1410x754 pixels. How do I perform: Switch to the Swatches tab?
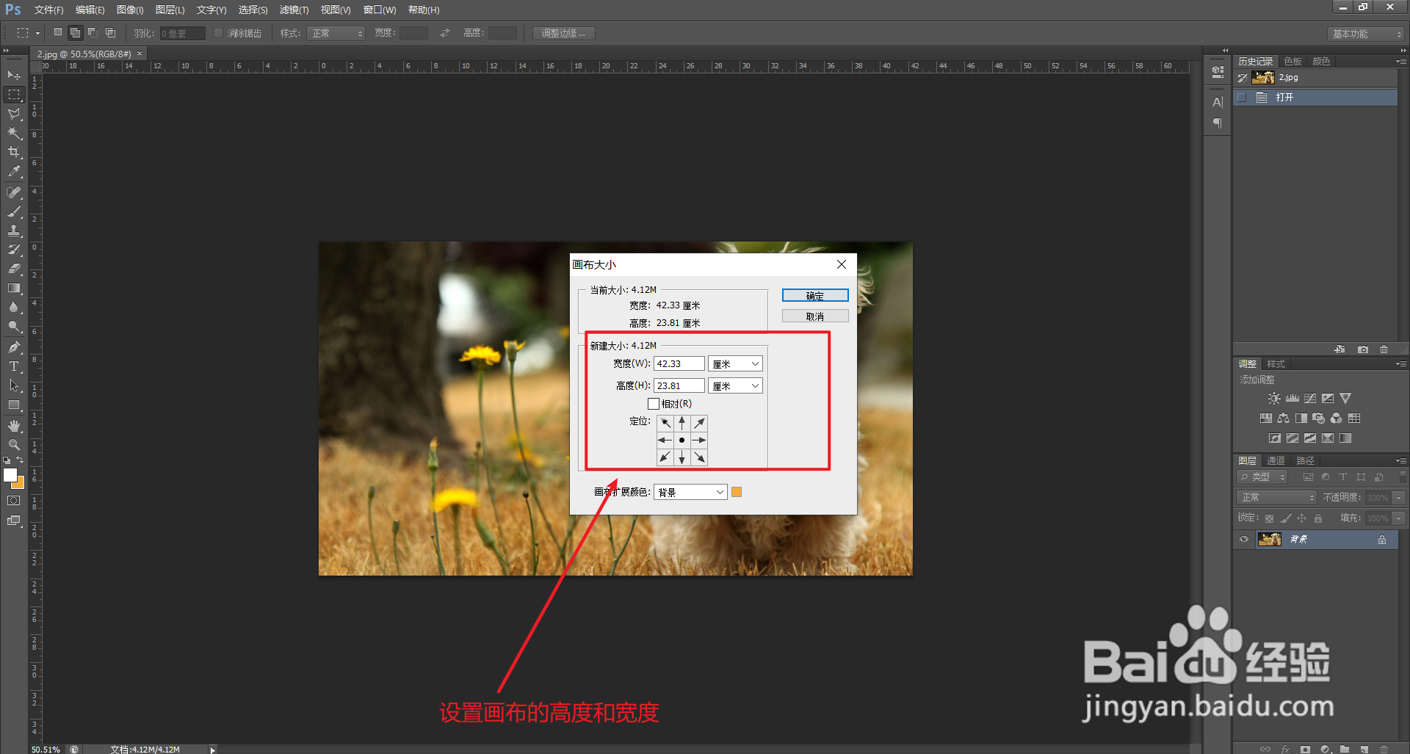pyautogui.click(x=1292, y=62)
